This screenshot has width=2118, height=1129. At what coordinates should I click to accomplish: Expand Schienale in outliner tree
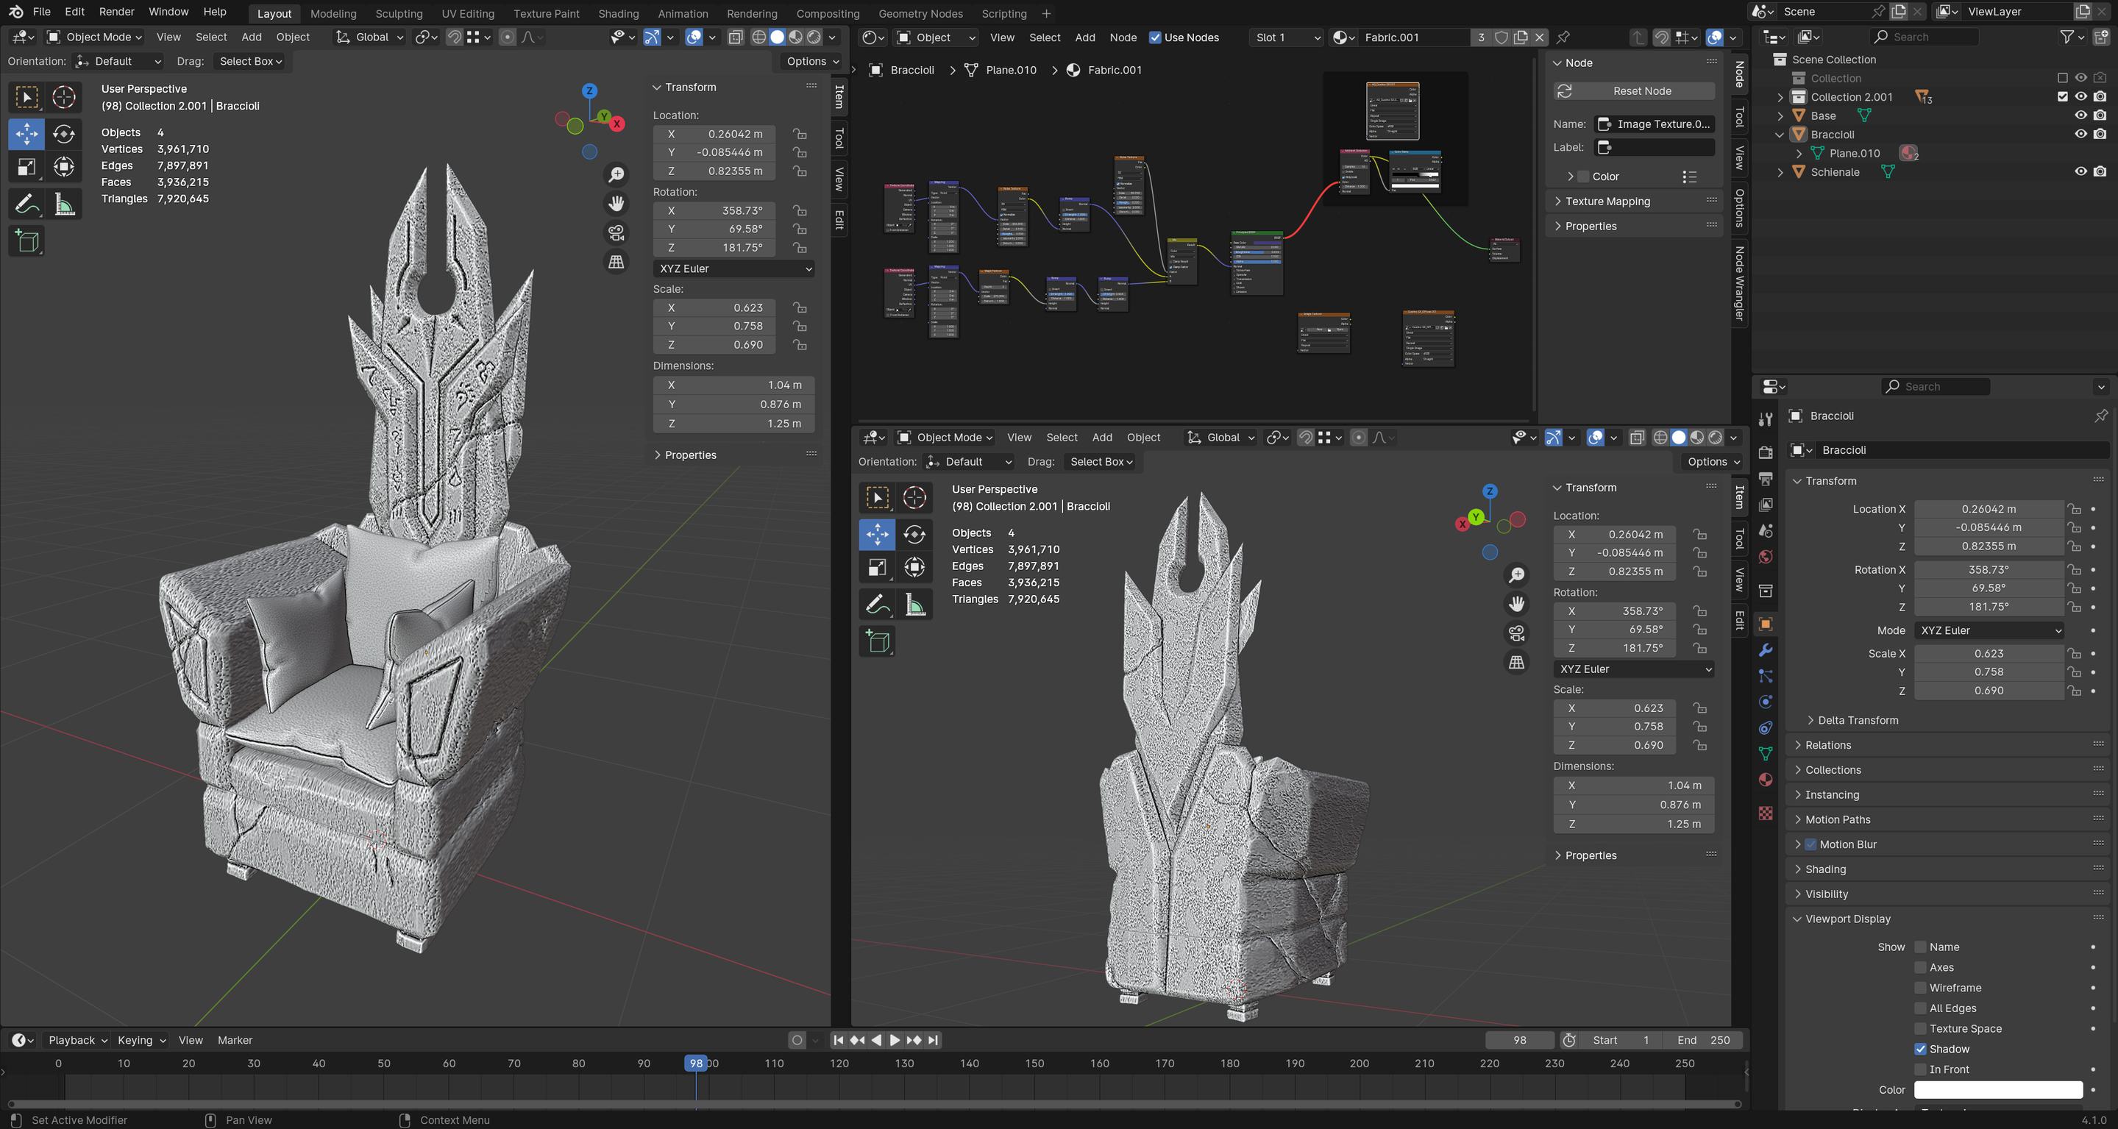point(1780,172)
